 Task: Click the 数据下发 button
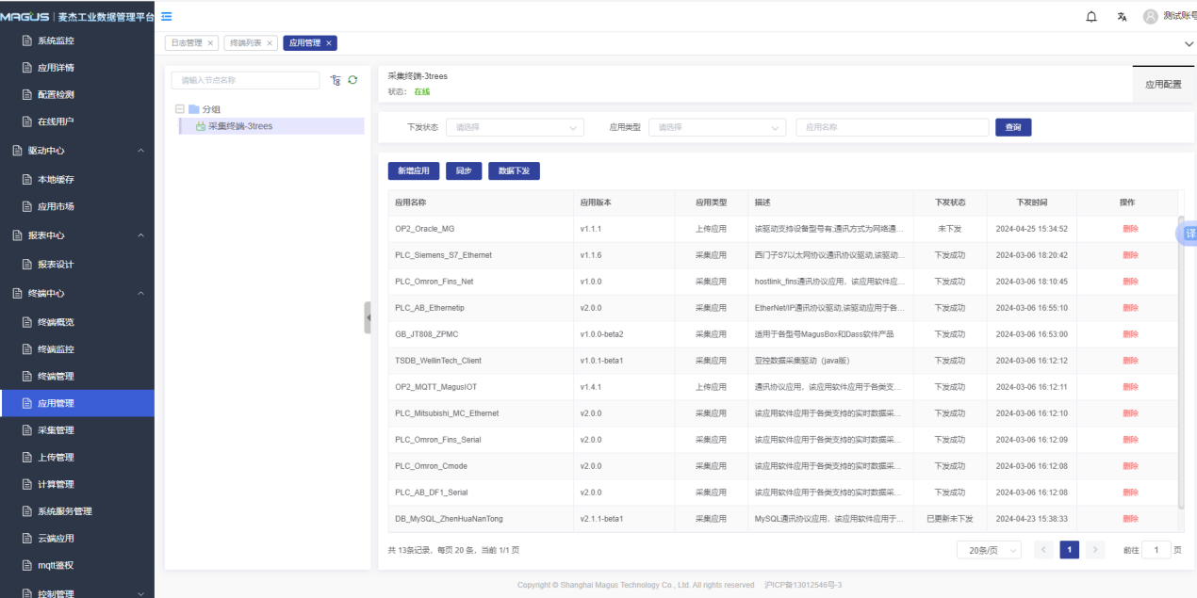point(514,171)
